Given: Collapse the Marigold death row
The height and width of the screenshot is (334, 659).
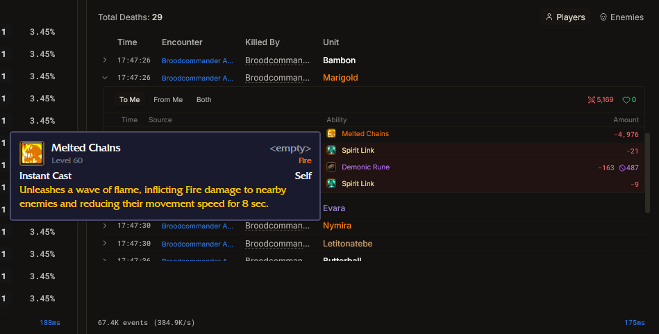Looking at the screenshot, I should click(105, 78).
